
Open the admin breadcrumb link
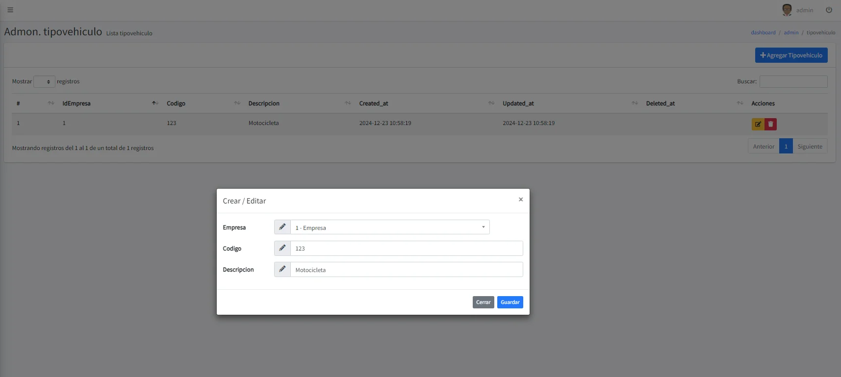point(791,33)
